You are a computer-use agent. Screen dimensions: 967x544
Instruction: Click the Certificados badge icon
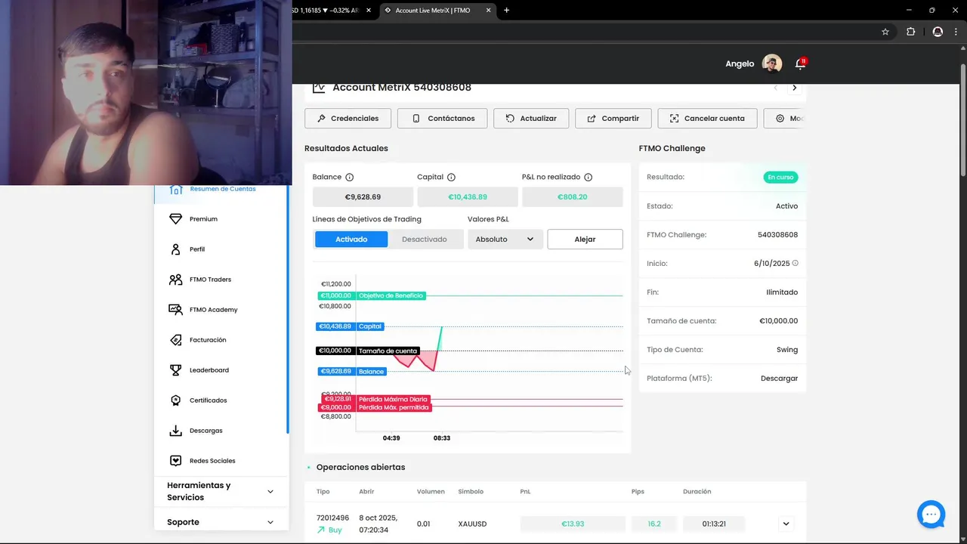pos(175,400)
